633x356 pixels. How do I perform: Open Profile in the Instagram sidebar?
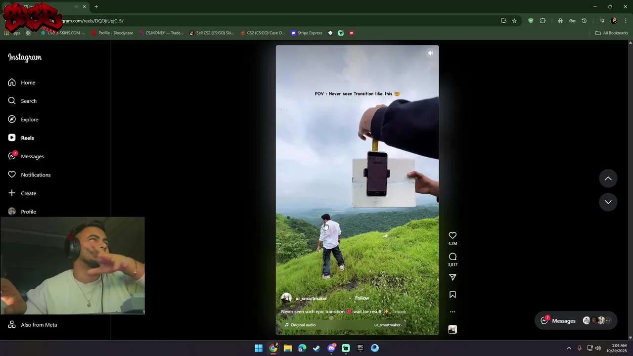click(x=22, y=212)
